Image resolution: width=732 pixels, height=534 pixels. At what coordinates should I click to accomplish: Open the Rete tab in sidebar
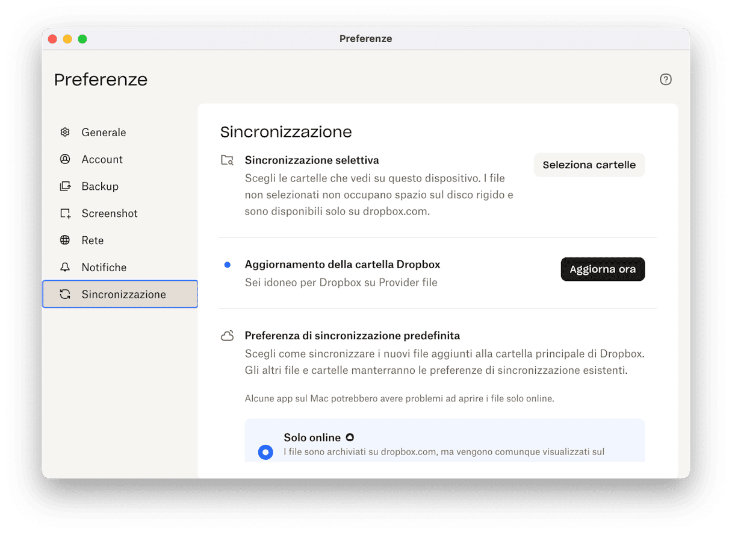92,240
